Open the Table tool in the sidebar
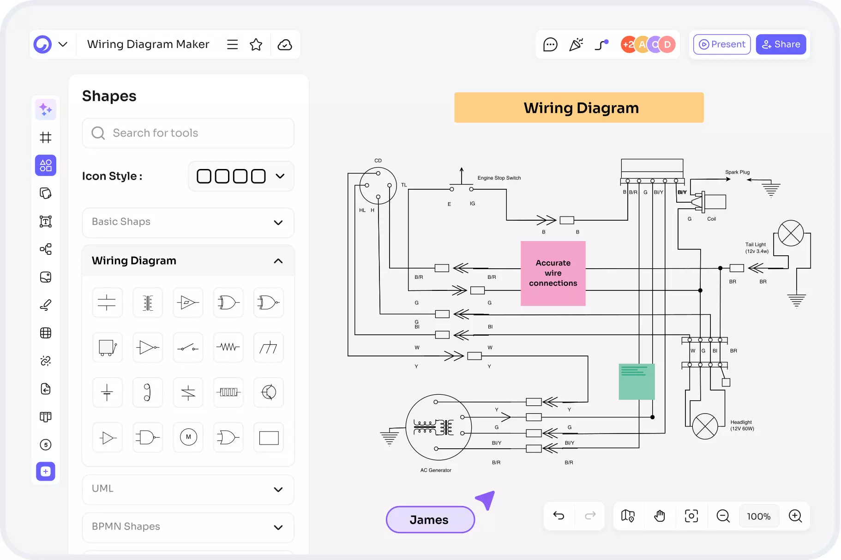 coord(45,333)
